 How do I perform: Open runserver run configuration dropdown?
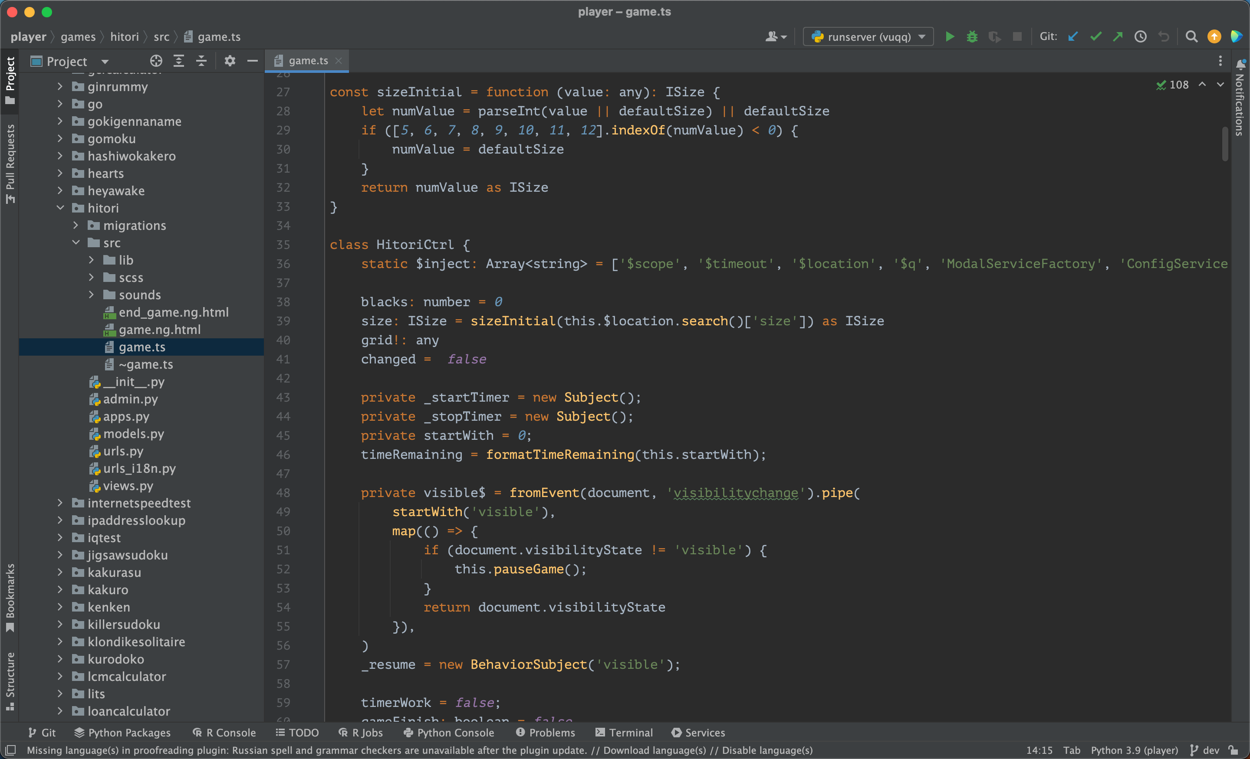[x=868, y=36]
